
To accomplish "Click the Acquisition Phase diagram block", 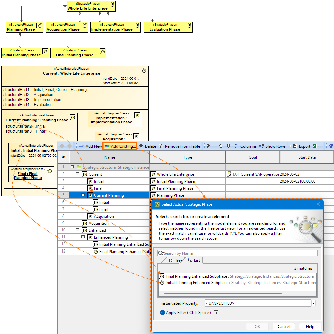I will tap(67, 27).
